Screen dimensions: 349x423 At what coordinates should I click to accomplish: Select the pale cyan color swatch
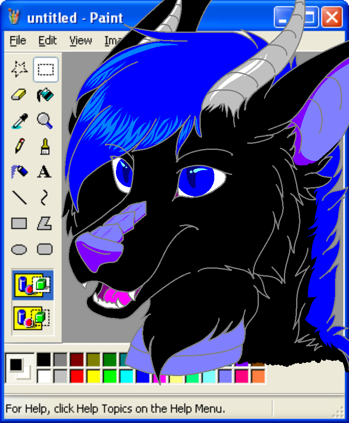209,377
